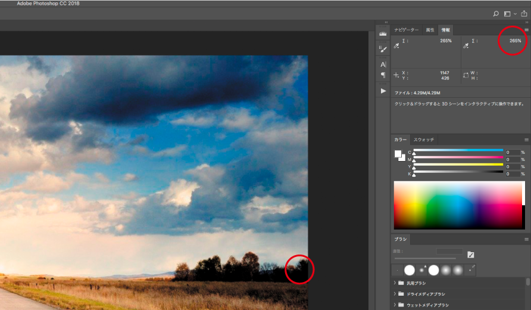Image resolution: width=531 pixels, height=310 pixels.
Task: Open the Brush Settings panel icon
Action: [x=383, y=48]
